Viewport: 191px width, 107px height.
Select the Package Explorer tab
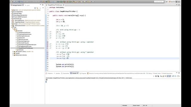pyautogui.click(x=17, y=5)
